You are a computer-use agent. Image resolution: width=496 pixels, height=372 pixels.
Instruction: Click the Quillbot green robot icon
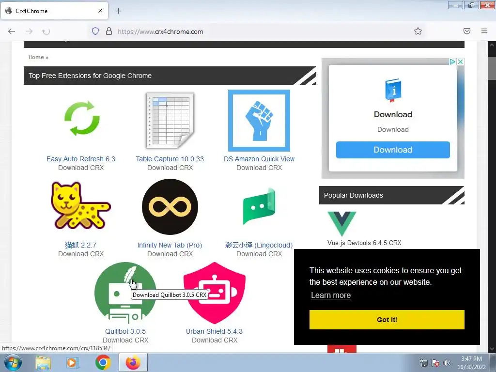(x=125, y=293)
